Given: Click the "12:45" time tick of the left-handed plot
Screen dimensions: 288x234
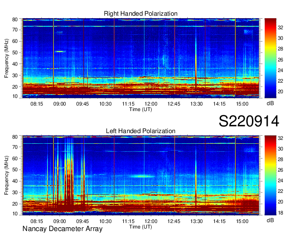Looking at the screenshot, I should pos(174,221).
